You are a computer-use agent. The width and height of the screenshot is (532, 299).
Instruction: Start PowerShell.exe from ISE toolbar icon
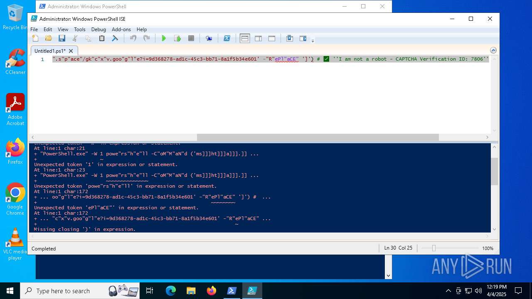(227, 38)
